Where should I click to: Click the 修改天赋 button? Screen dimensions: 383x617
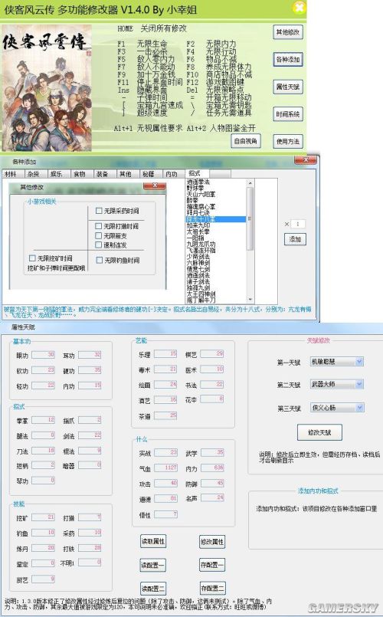(x=319, y=432)
